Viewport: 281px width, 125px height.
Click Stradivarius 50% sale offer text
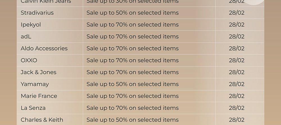pyautogui.click(x=133, y=13)
